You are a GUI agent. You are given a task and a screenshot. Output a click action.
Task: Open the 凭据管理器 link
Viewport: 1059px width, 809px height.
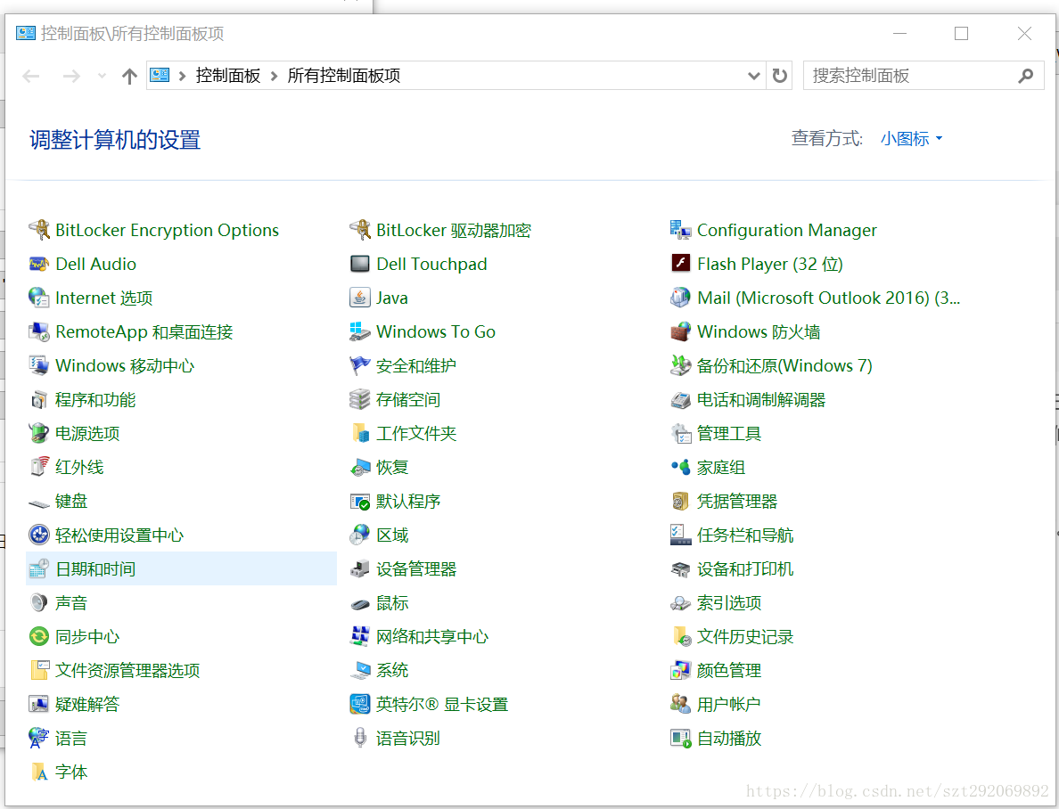coord(737,501)
